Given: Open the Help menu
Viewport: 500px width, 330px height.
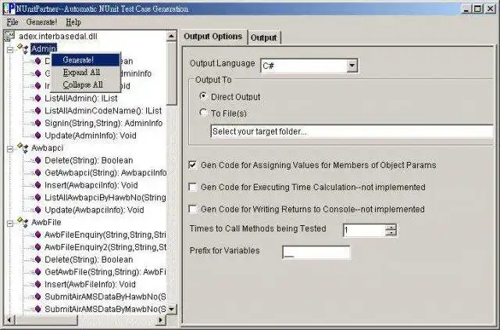Looking at the screenshot, I should (x=73, y=22).
